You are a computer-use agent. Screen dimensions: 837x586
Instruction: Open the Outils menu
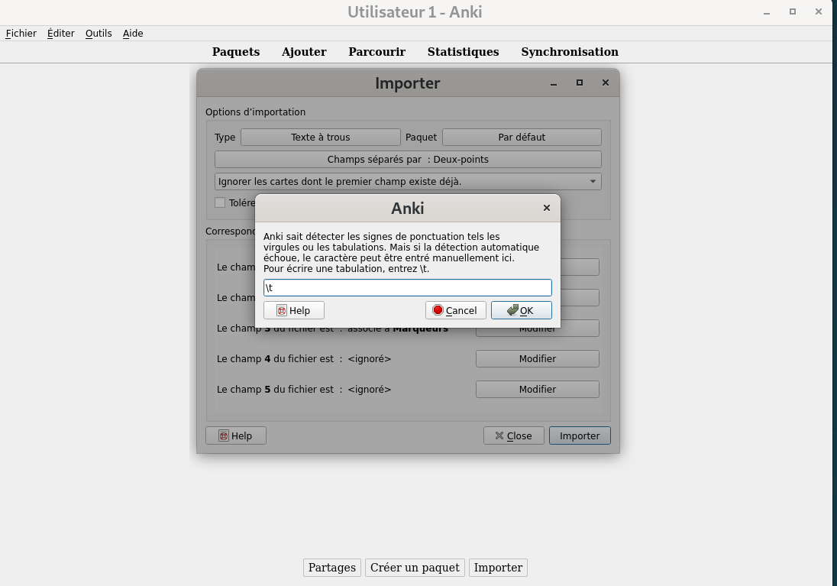coord(99,33)
